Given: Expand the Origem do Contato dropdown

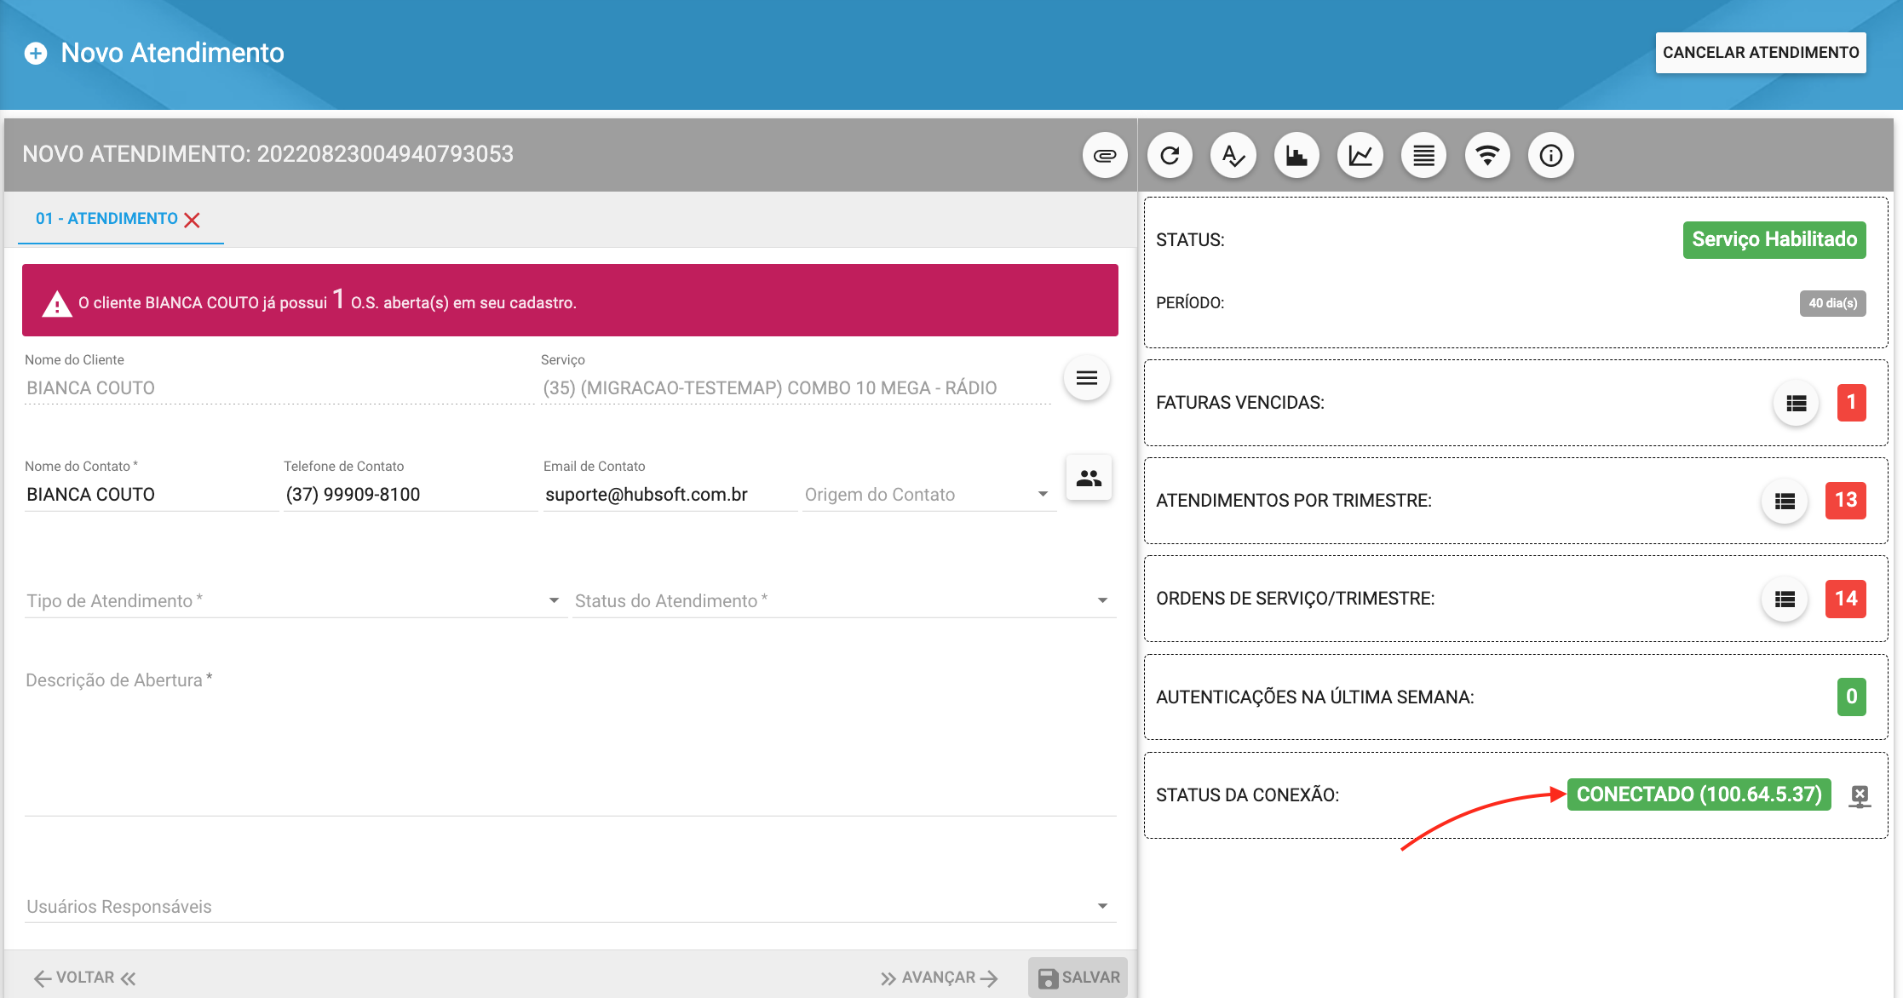Looking at the screenshot, I should click(x=929, y=495).
